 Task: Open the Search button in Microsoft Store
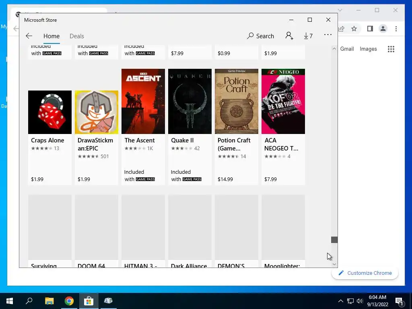[260, 36]
